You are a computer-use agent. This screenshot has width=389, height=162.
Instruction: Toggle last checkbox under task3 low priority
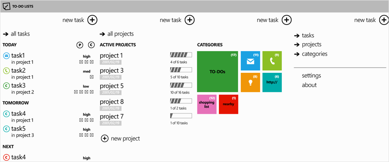pyautogui.click(x=92, y=92)
